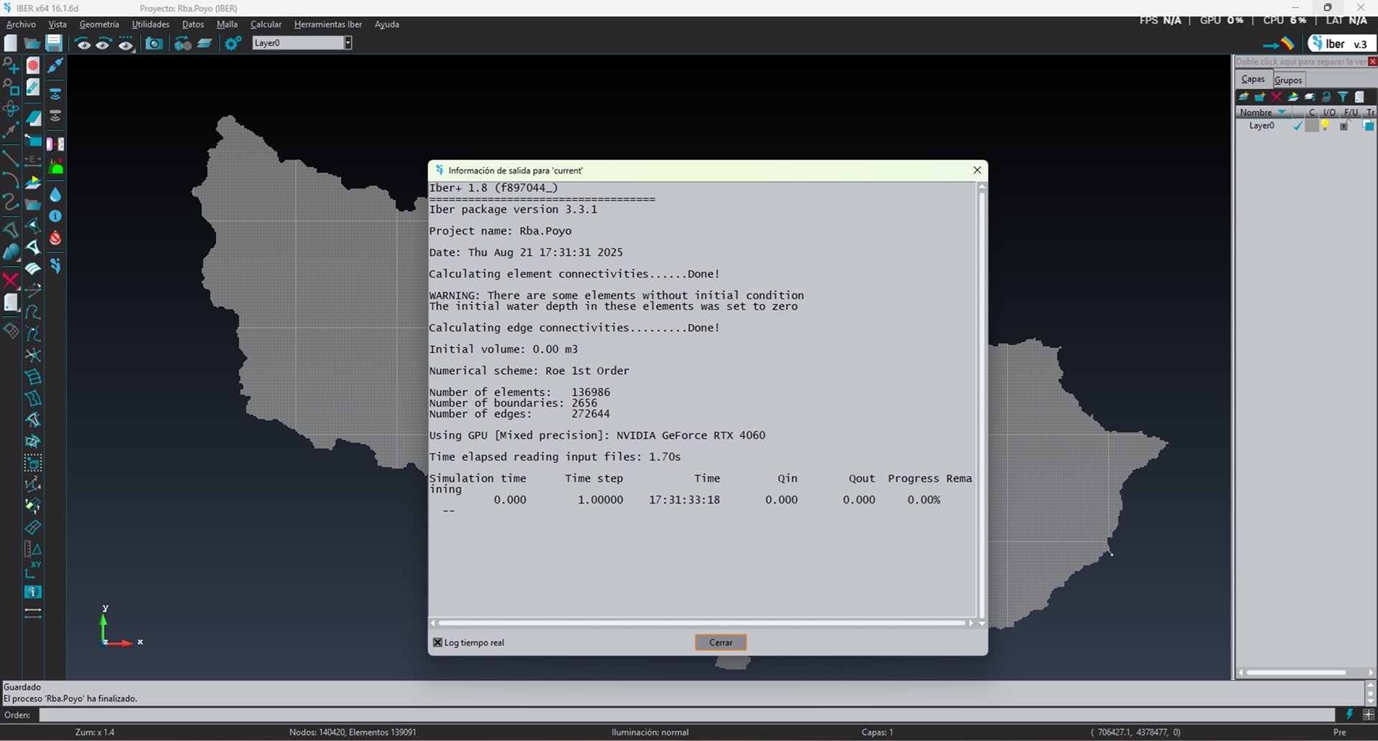Click the layers panel horizontal scrollbar
Image resolution: width=1378 pixels, height=741 pixels.
tap(1296, 673)
